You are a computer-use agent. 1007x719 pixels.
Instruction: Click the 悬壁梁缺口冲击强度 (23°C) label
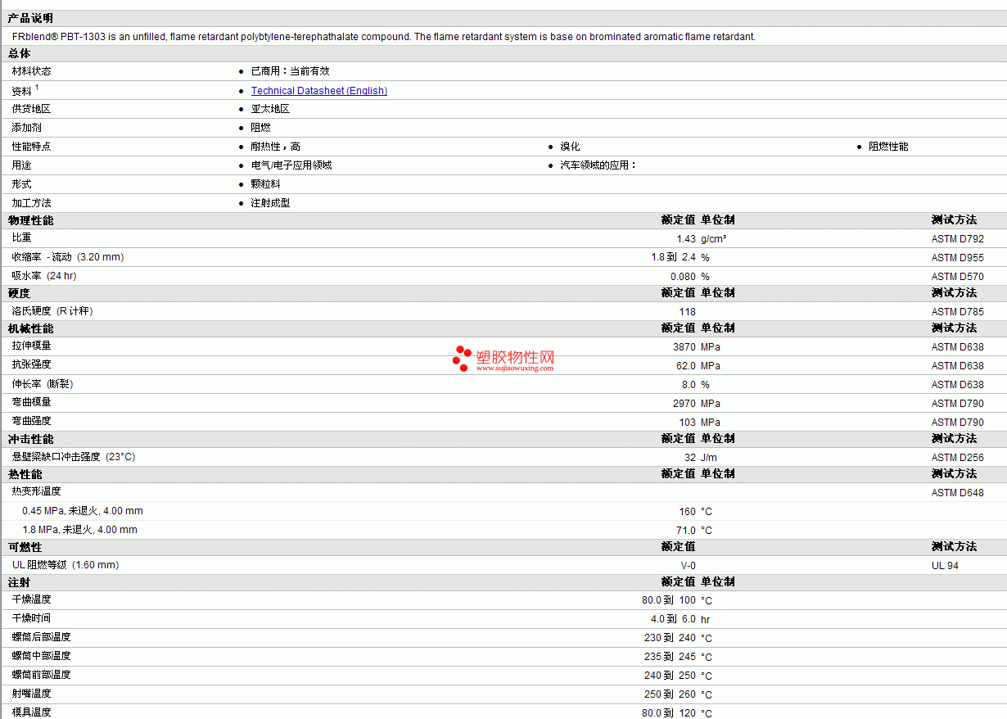coord(74,457)
